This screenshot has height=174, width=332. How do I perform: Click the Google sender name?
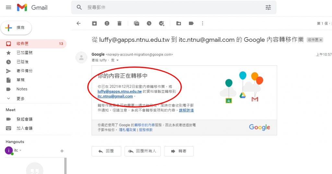(x=98, y=54)
